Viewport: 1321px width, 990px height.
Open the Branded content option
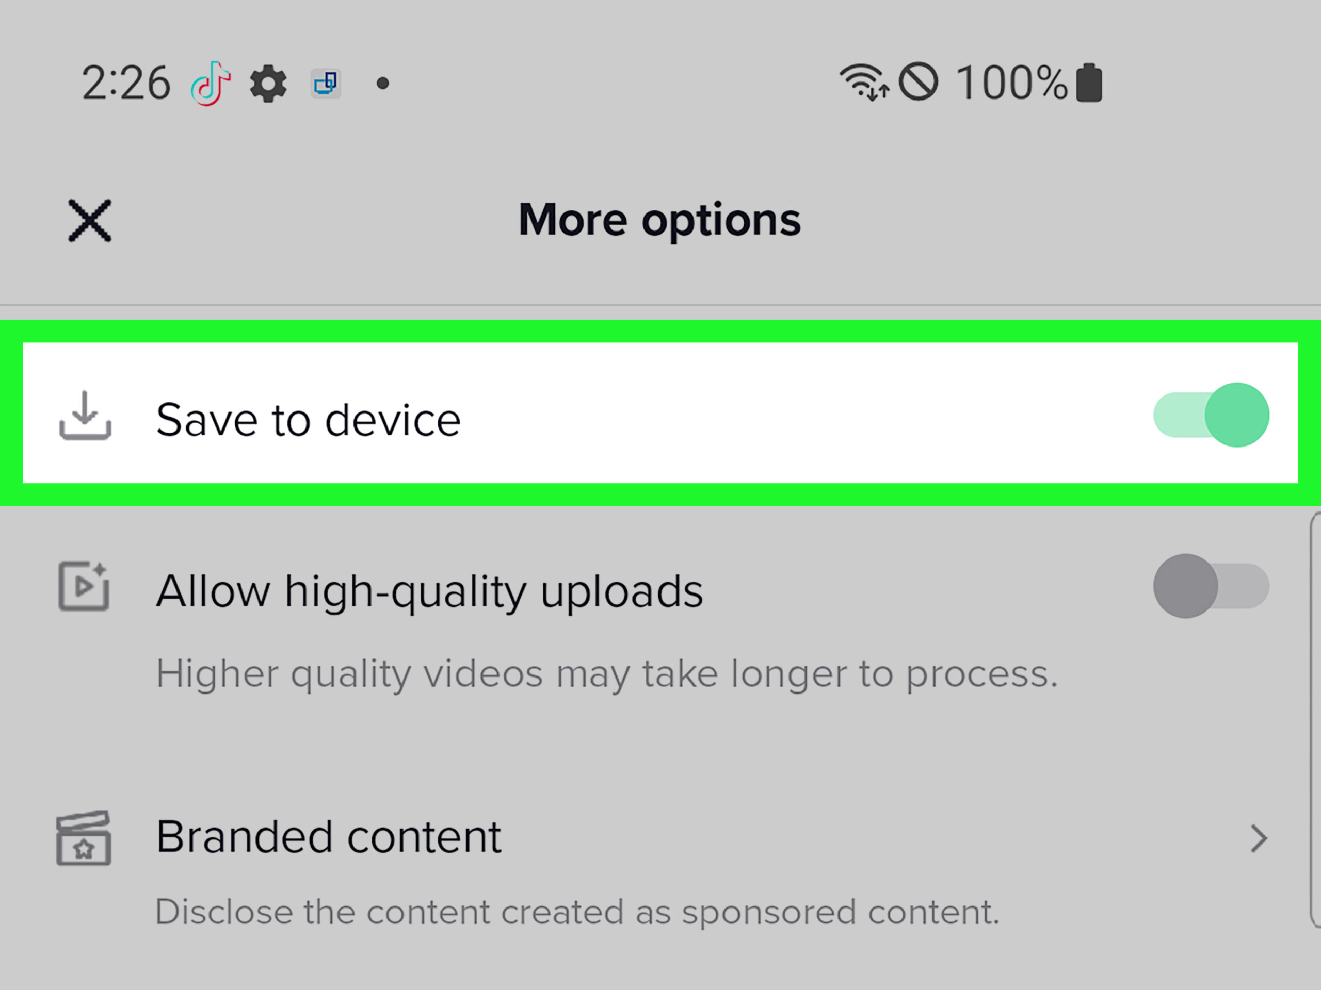point(329,837)
